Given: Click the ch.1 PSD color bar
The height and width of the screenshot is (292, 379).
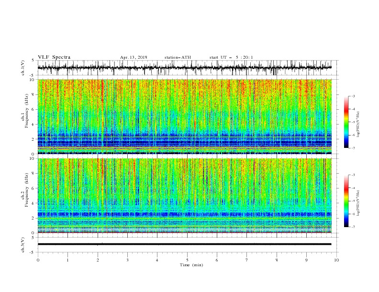Looking at the screenshot, I should click(346, 122).
